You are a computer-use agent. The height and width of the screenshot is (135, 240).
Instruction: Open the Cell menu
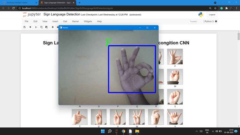pos(65,21)
